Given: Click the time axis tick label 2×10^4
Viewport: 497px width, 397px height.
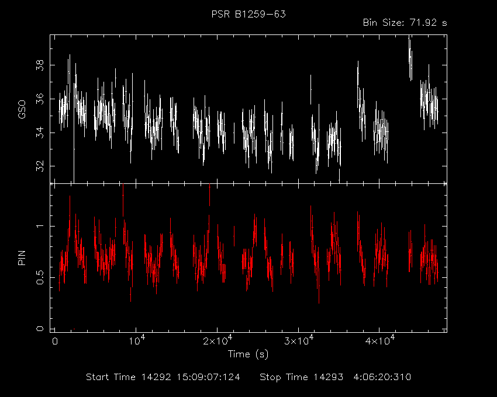Looking at the screenshot, I should click(x=218, y=340).
